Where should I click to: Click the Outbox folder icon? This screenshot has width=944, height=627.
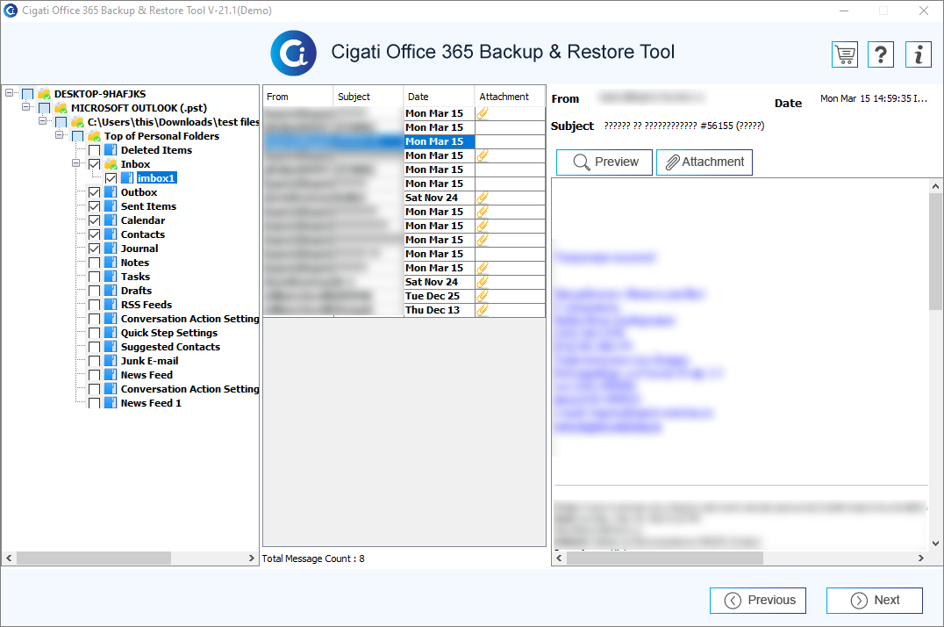pos(111,192)
